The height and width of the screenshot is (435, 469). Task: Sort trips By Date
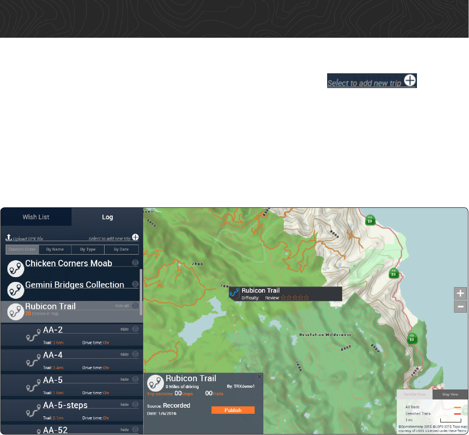tap(121, 249)
